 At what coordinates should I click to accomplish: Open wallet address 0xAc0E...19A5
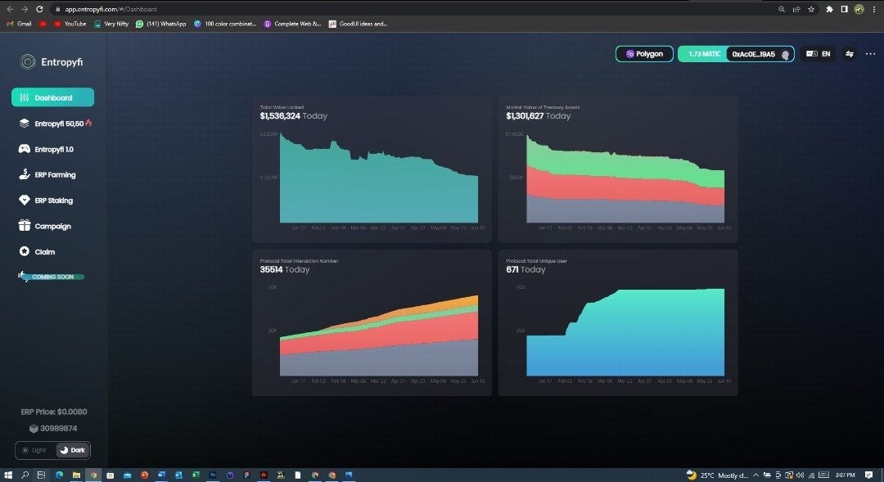pyautogui.click(x=760, y=54)
